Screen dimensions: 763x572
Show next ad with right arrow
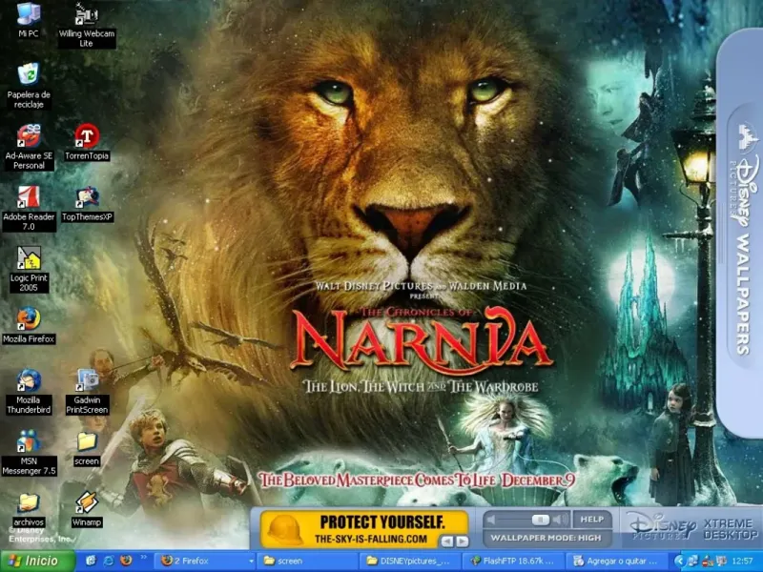pos(462,541)
